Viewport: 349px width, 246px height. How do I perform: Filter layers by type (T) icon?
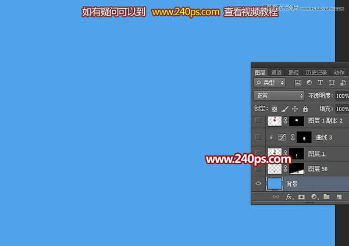(x=320, y=83)
